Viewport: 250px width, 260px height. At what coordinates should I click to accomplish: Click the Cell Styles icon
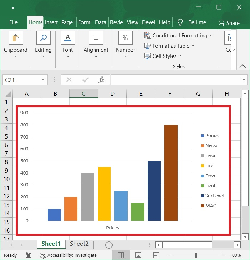point(147,56)
